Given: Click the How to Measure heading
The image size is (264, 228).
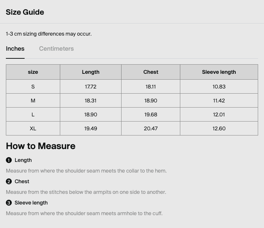Looking at the screenshot, I should pos(41,146).
